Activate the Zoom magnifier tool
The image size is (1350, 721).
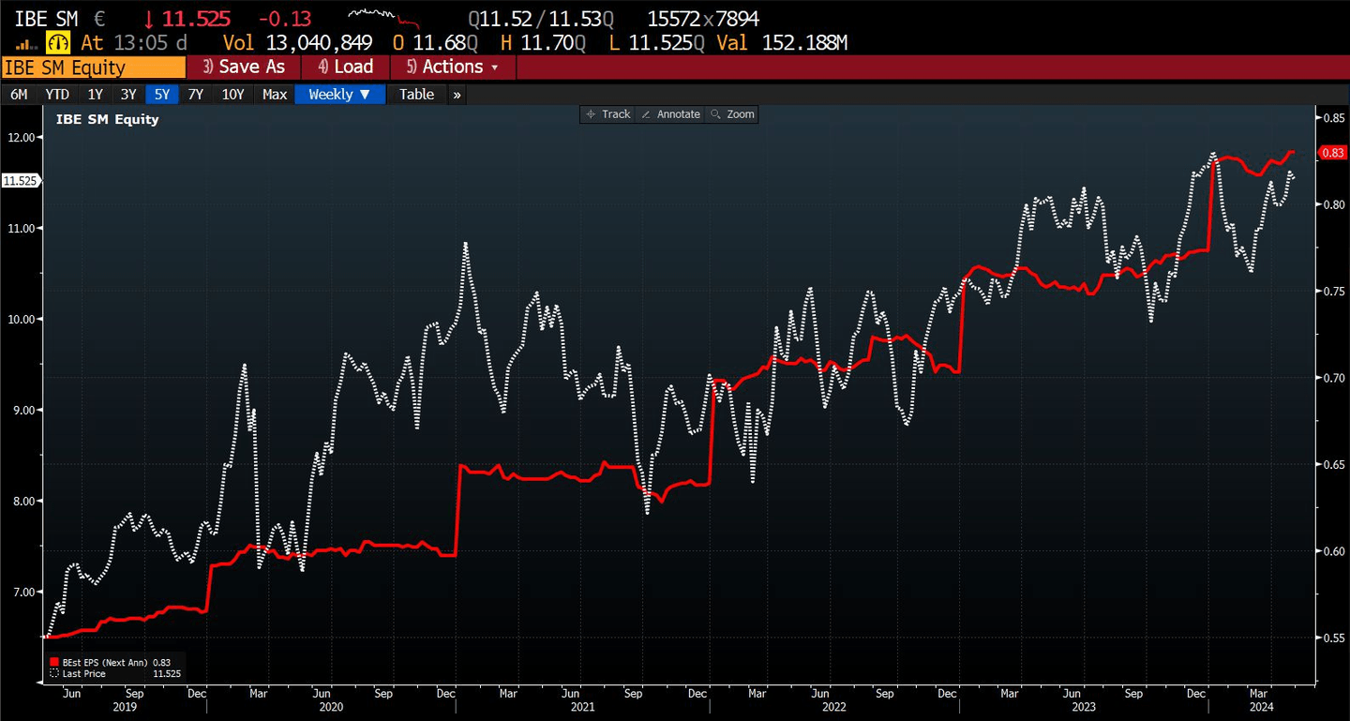732,113
